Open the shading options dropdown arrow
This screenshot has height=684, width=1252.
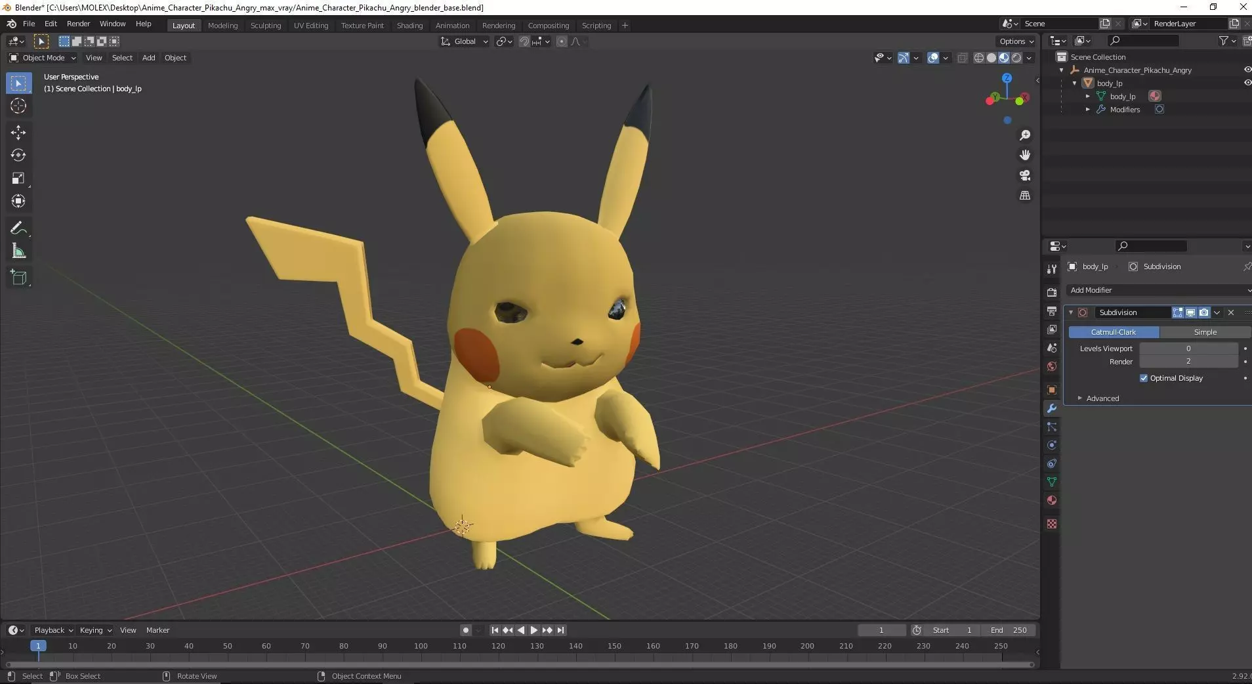pos(1030,58)
